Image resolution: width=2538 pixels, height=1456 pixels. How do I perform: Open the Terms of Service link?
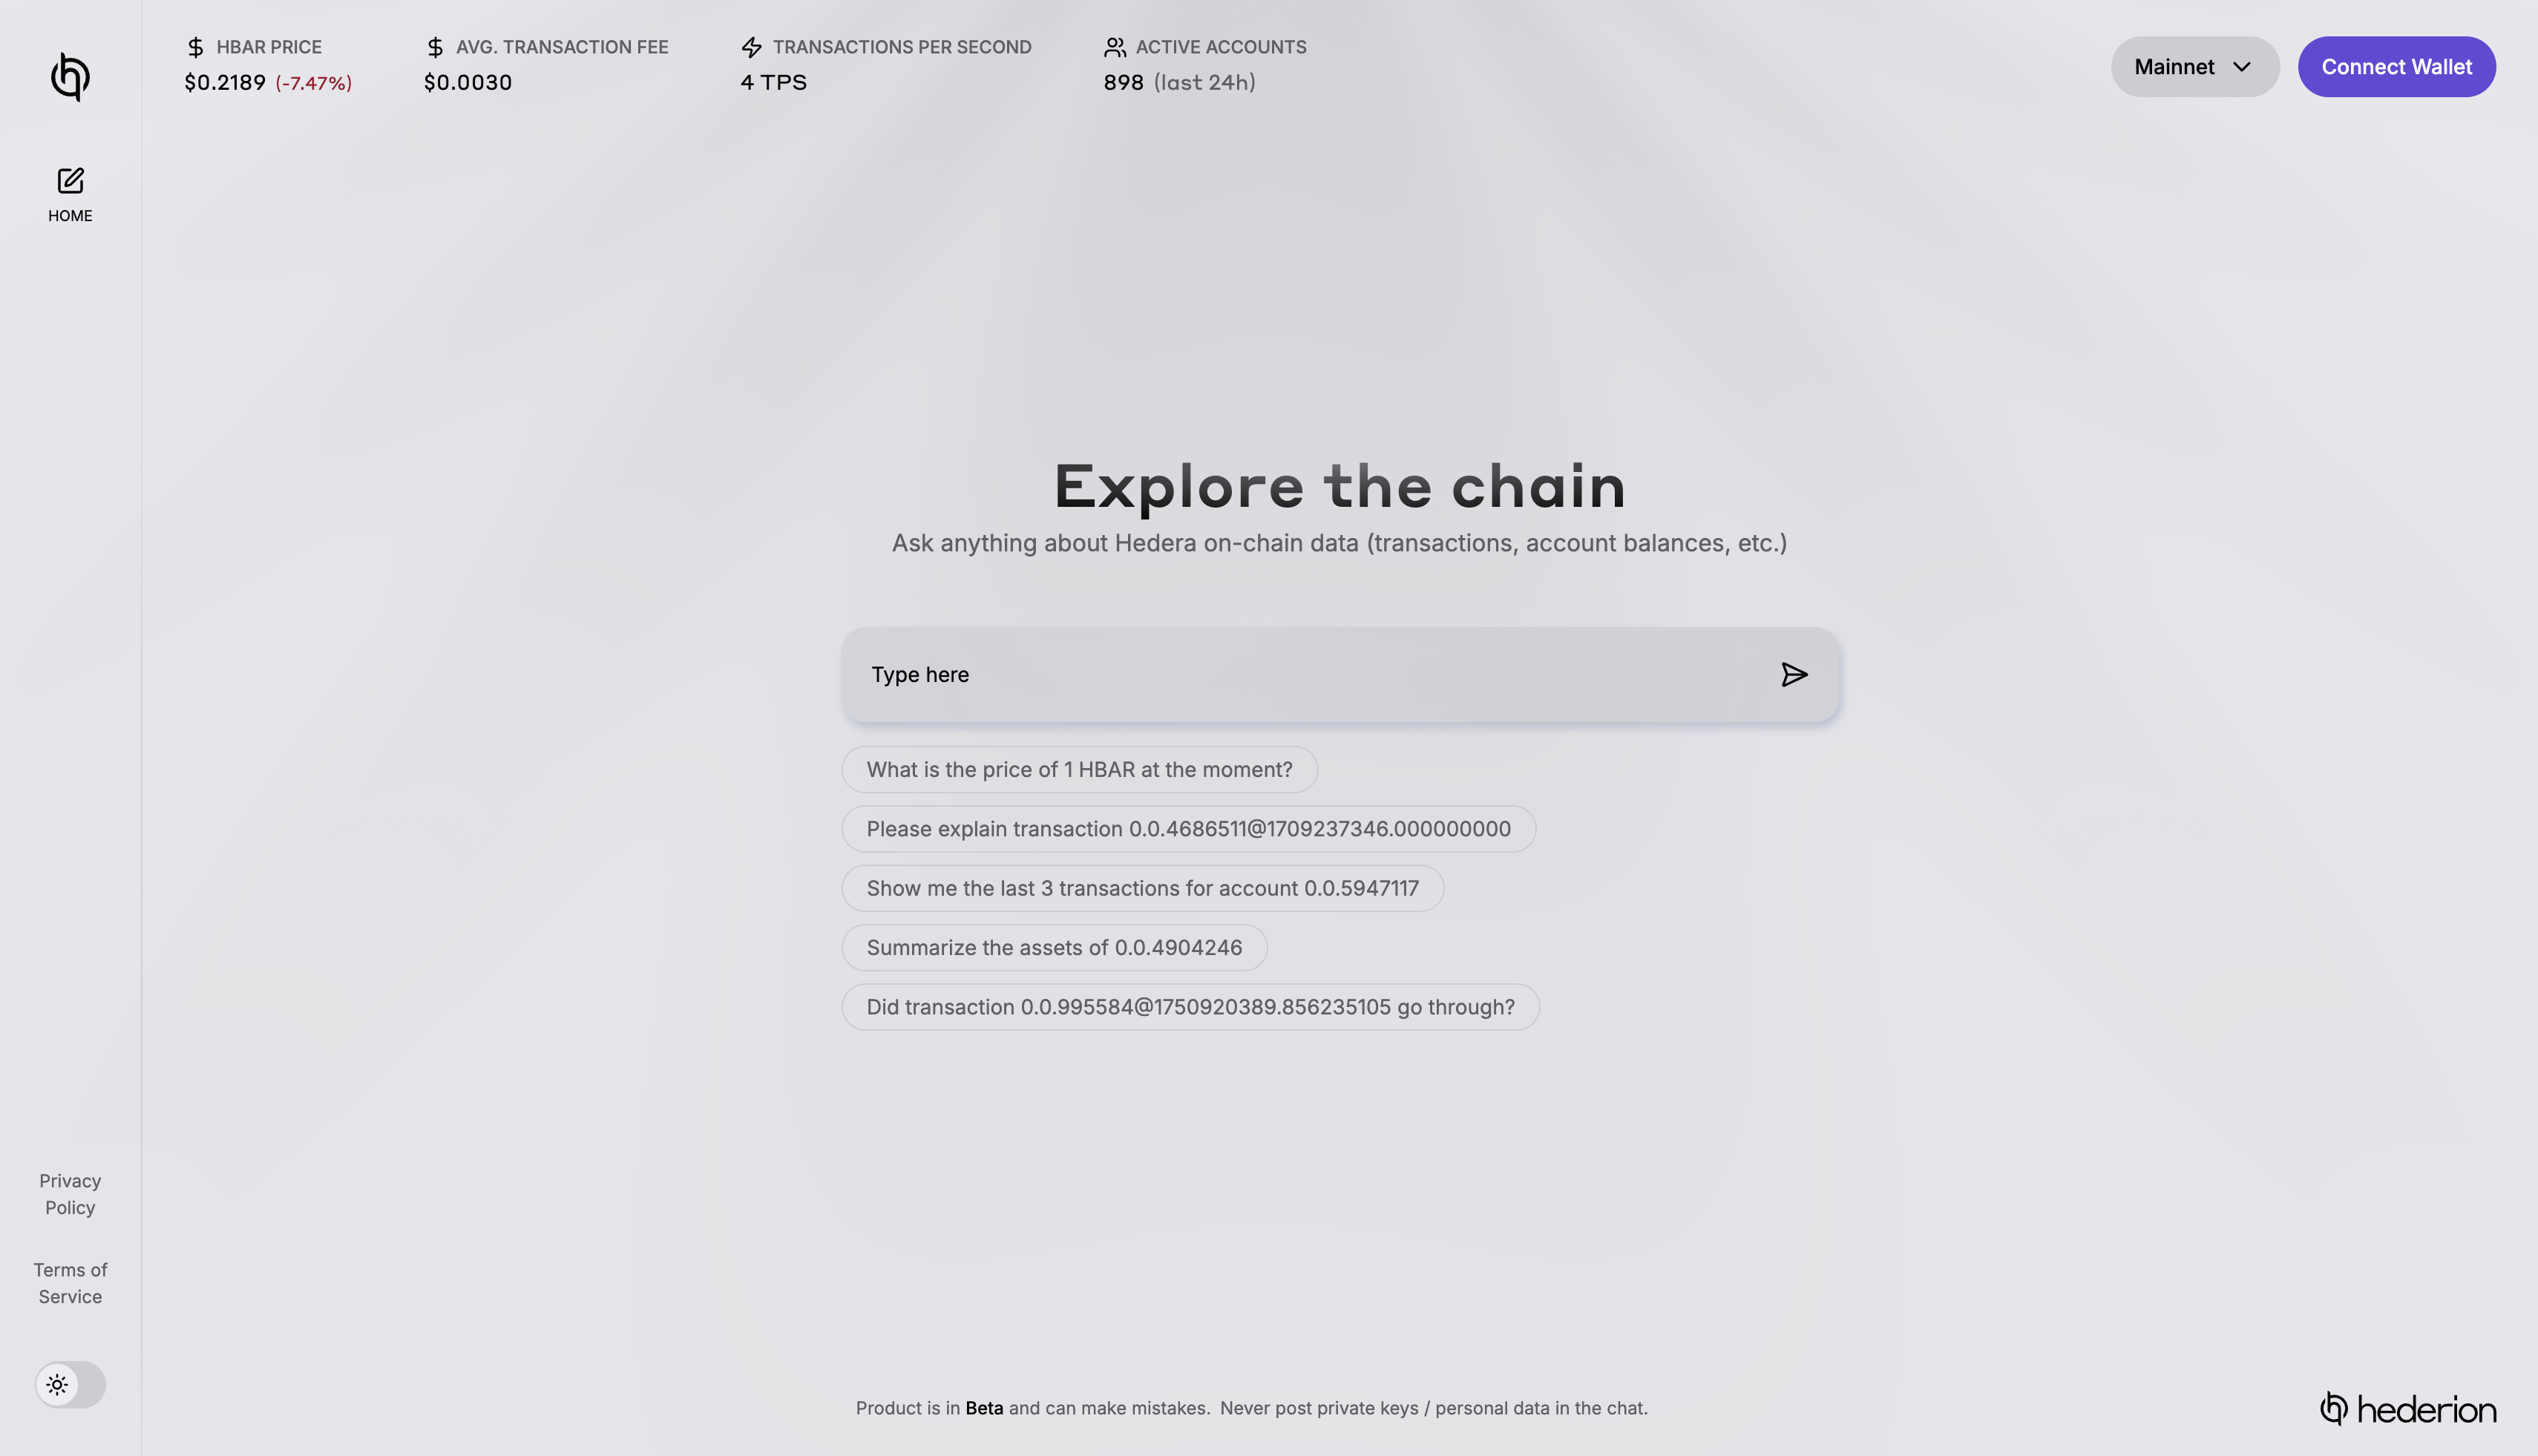70,1283
